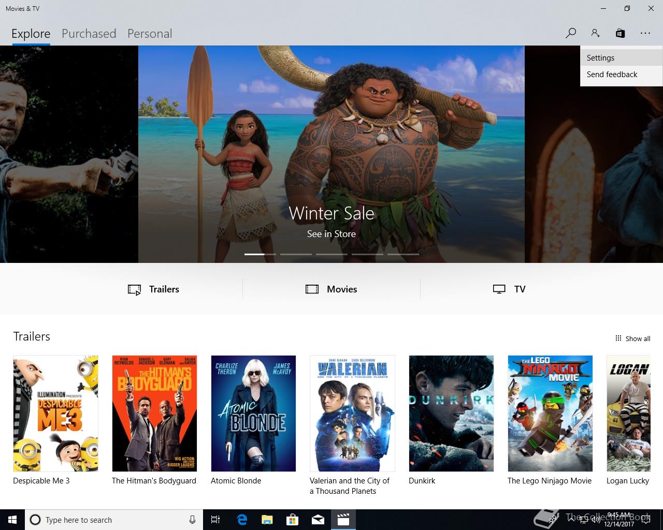The height and width of the screenshot is (530, 663).
Task: Open the Dunkirk poster thumbnail
Action: [451, 413]
